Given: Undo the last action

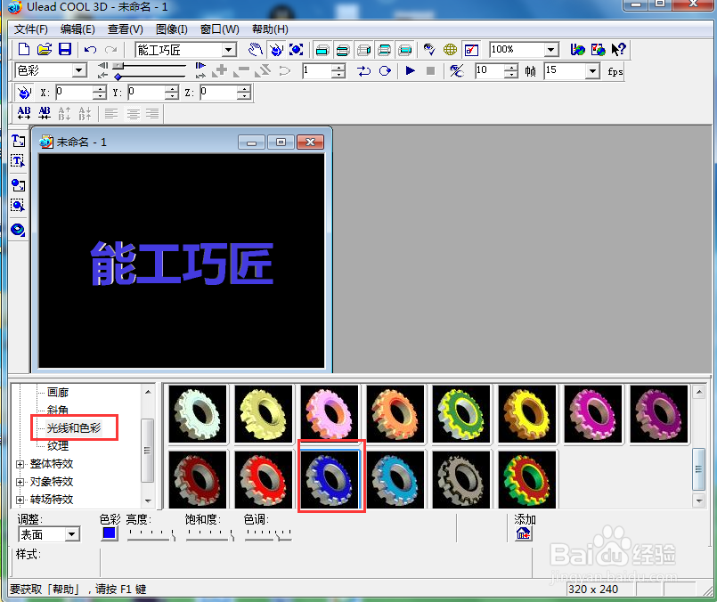Looking at the screenshot, I should [x=91, y=49].
